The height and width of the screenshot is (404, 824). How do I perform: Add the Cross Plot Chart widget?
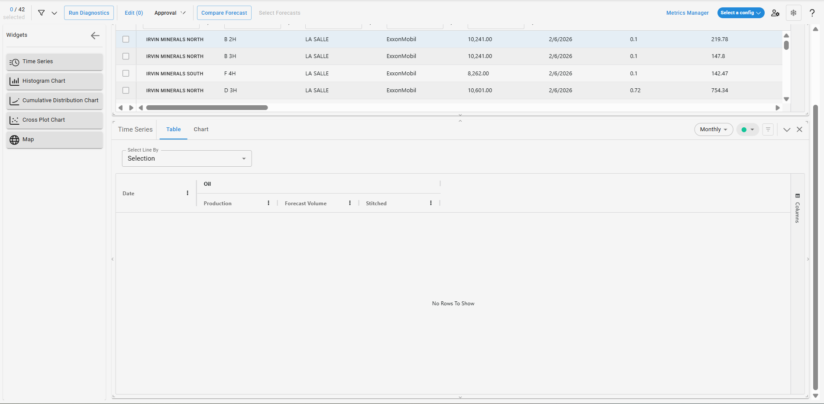point(55,120)
